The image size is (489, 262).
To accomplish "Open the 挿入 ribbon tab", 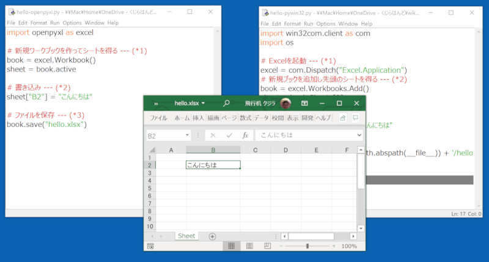I will (198, 118).
